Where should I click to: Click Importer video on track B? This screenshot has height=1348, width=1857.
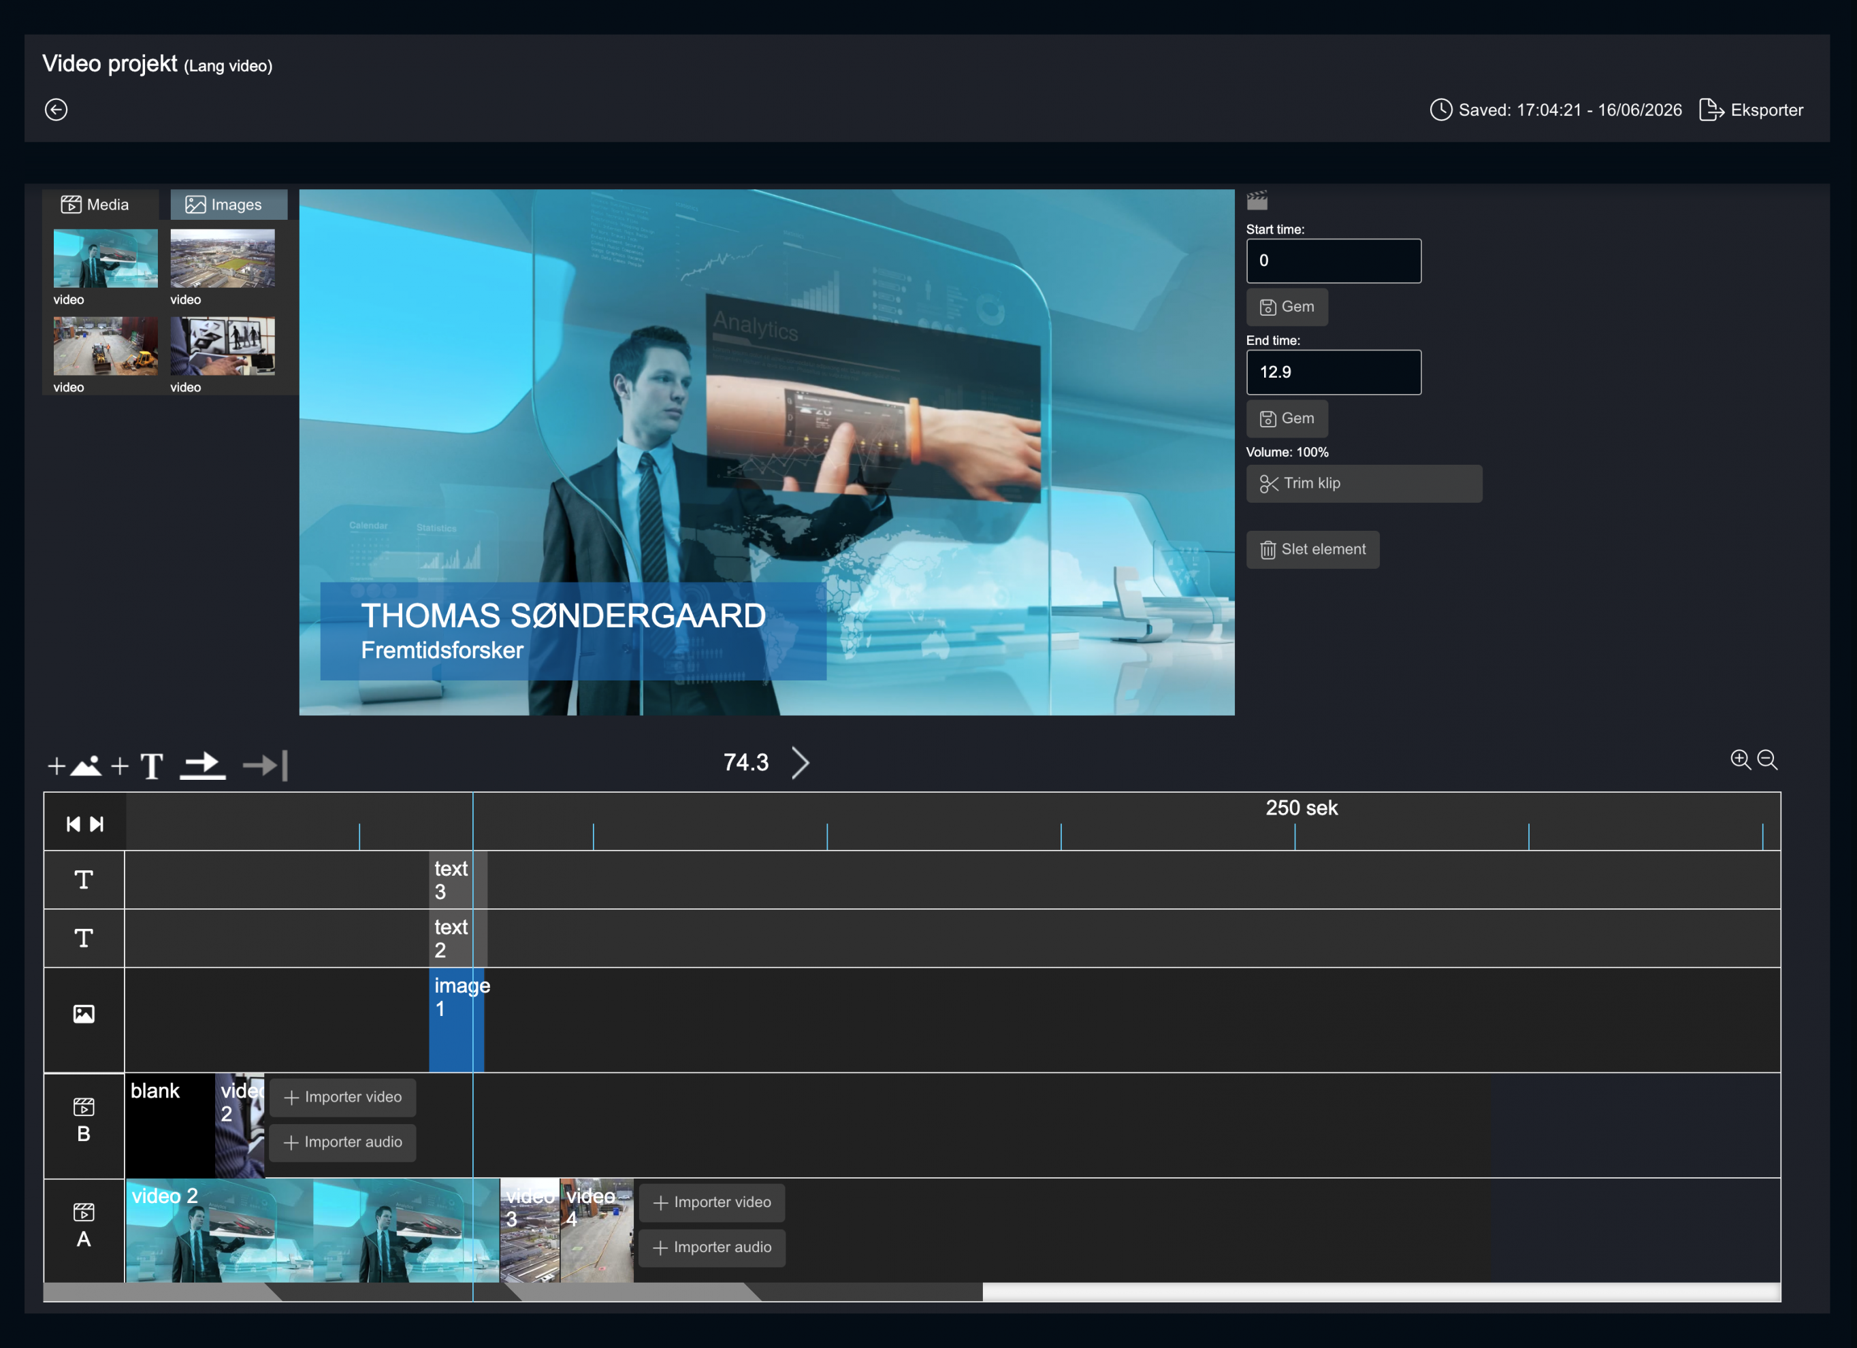pyautogui.click(x=342, y=1098)
